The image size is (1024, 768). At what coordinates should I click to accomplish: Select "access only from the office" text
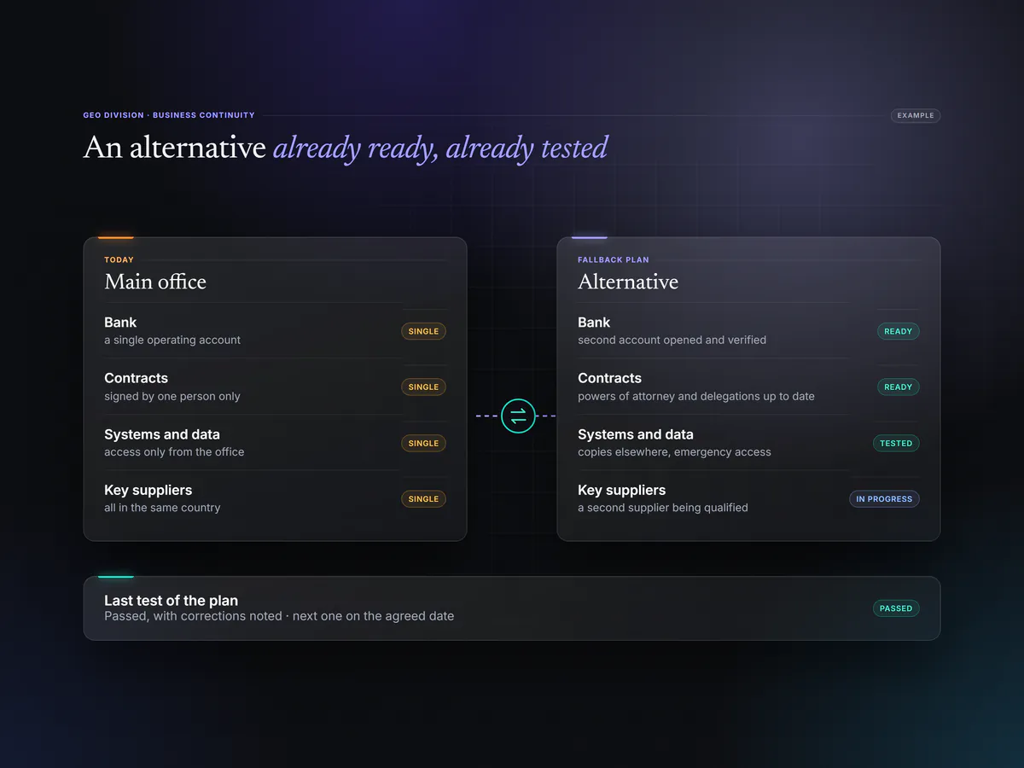(x=174, y=451)
